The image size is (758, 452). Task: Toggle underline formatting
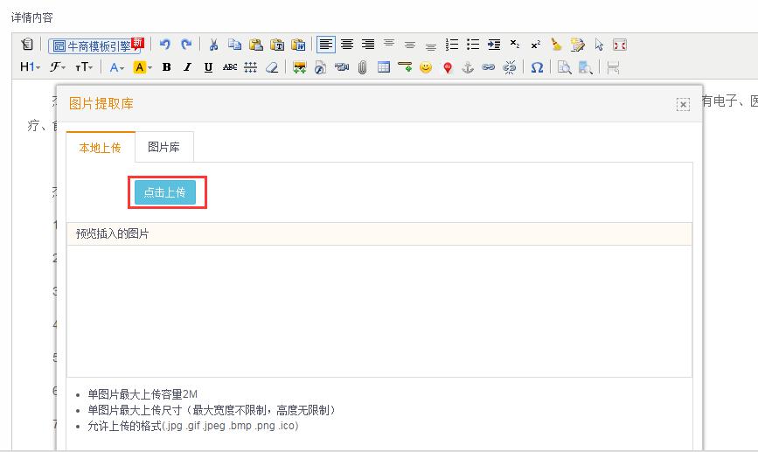click(208, 67)
